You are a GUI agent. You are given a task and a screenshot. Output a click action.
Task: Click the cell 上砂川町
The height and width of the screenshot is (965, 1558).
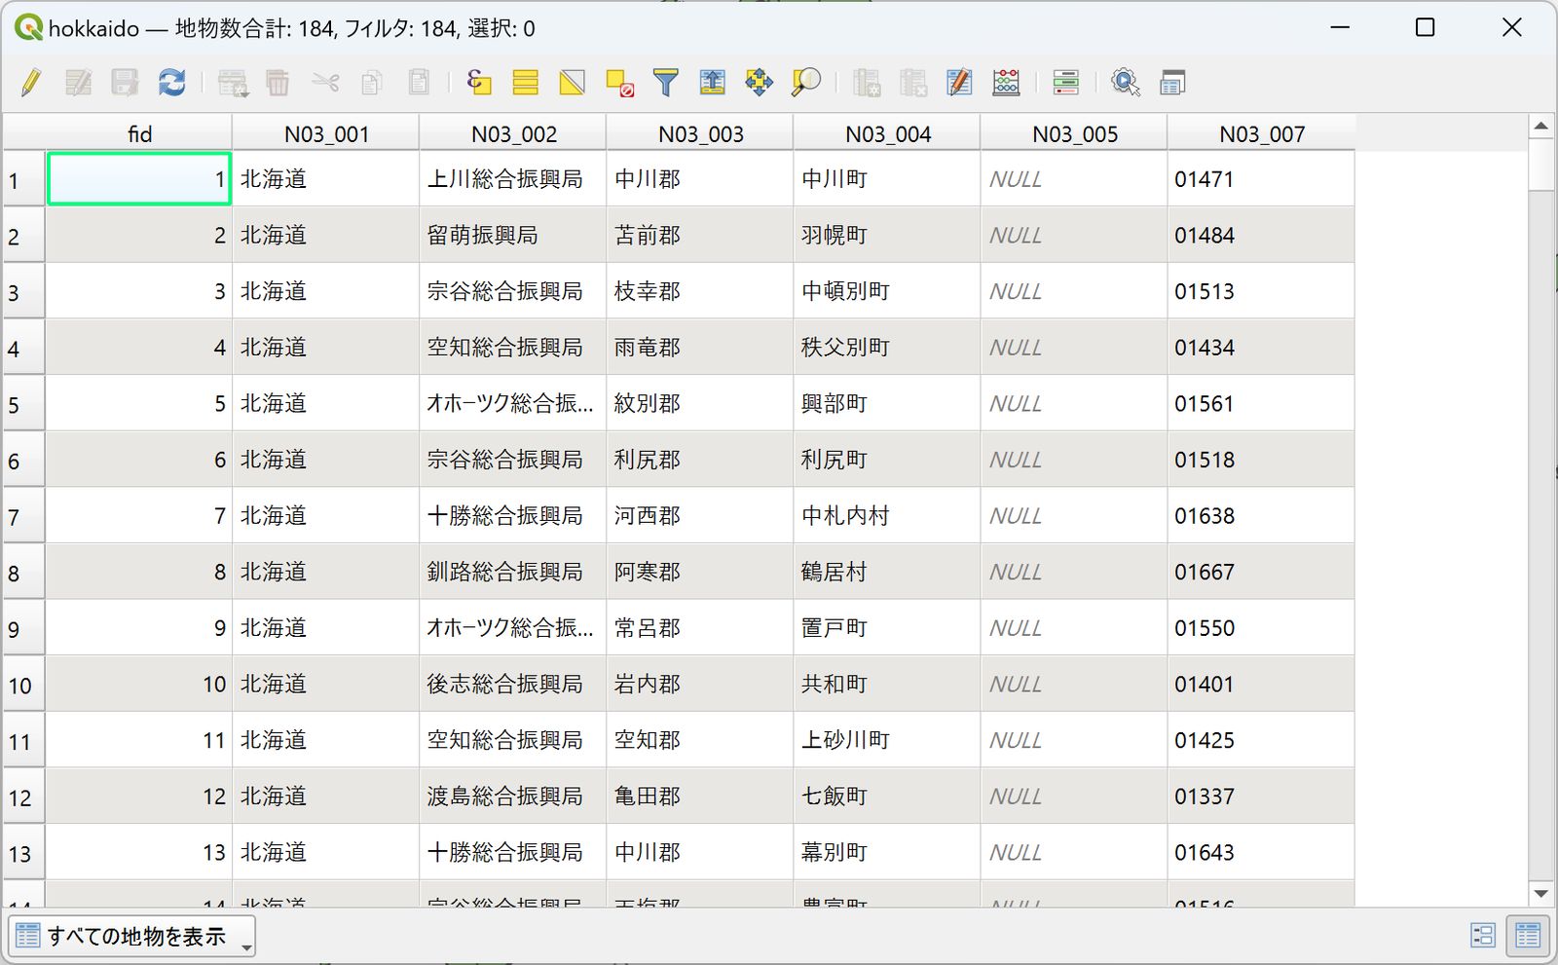click(886, 740)
